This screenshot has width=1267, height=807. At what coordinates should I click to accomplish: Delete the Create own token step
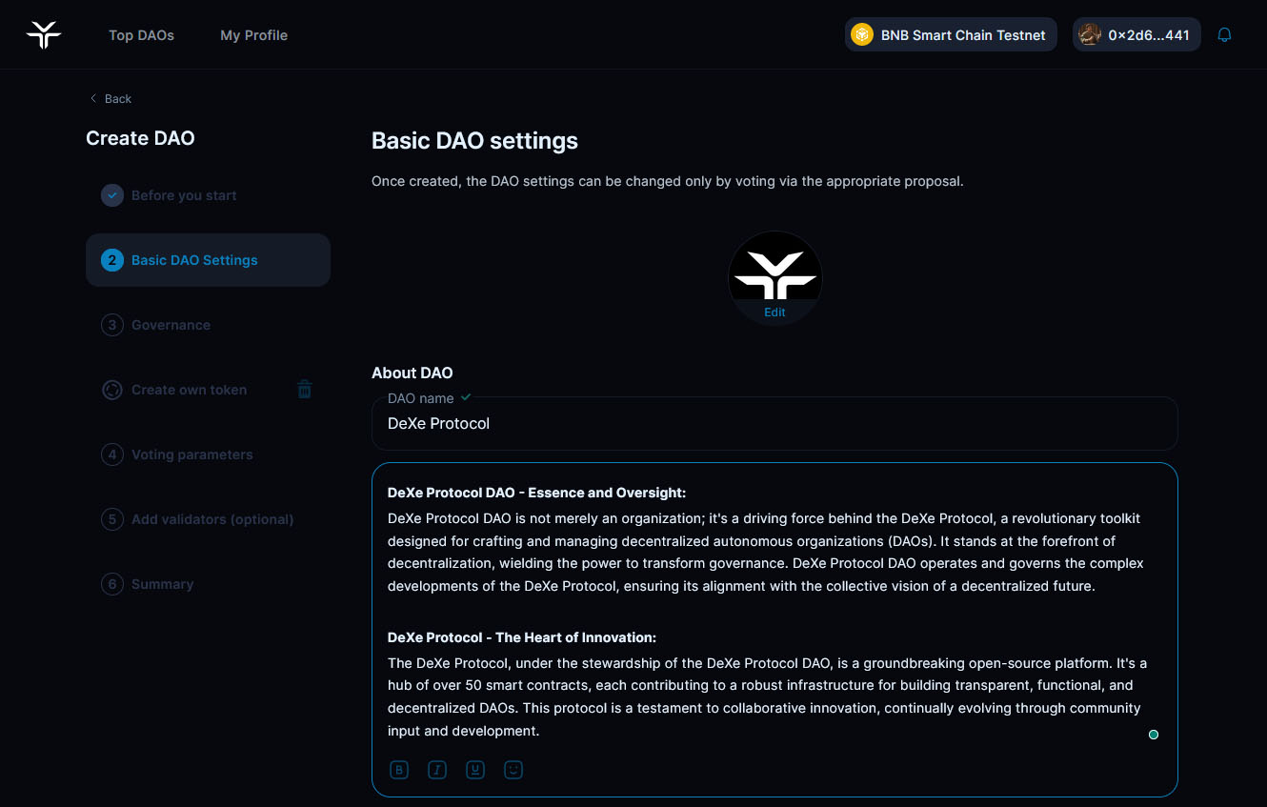pyautogui.click(x=305, y=390)
